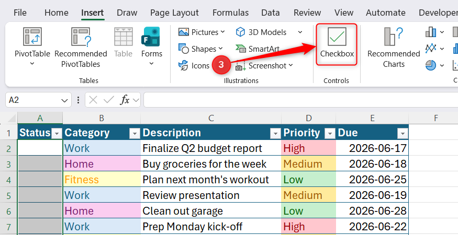Switch to the Automate tab
The image size is (458, 235).
[x=386, y=13]
